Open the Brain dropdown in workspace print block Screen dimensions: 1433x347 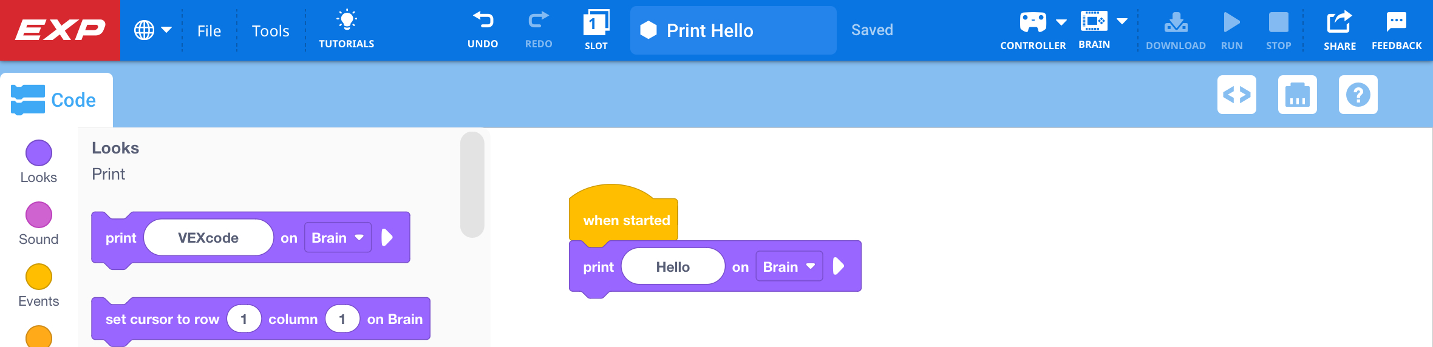point(789,267)
